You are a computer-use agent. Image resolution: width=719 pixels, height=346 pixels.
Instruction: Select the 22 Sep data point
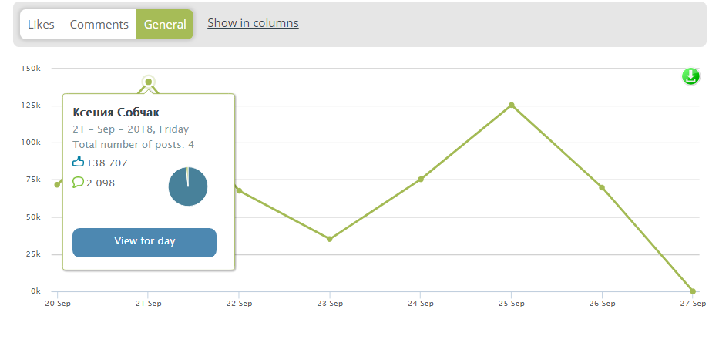click(x=239, y=190)
